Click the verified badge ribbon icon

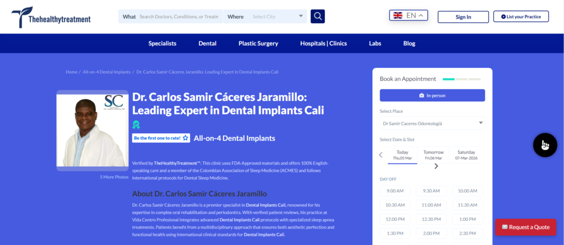point(136,124)
